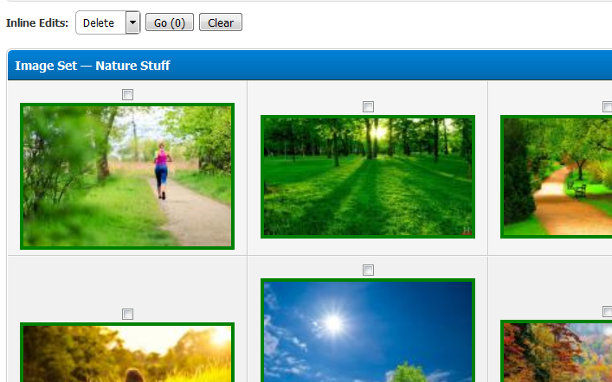Click the Inline Edits label

(37, 22)
